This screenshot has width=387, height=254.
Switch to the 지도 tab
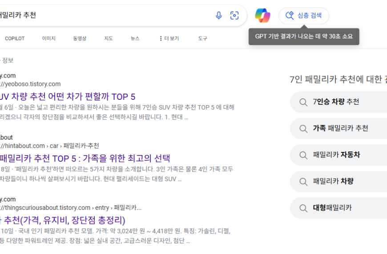point(109,38)
